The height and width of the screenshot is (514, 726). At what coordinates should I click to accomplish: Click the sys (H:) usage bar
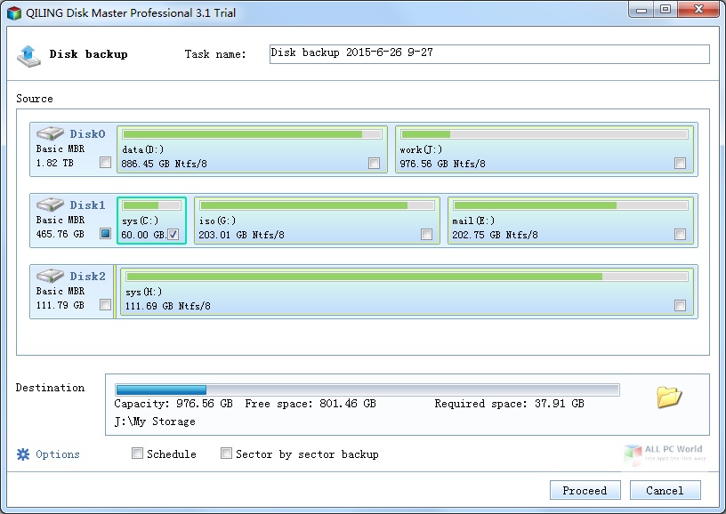[x=407, y=277]
